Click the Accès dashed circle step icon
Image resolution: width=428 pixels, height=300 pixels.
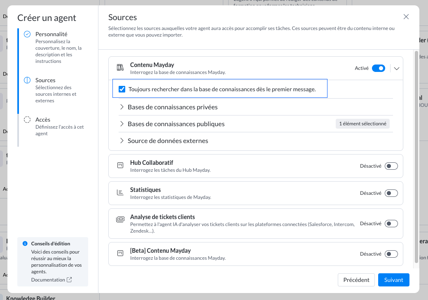click(x=27, y=120)
